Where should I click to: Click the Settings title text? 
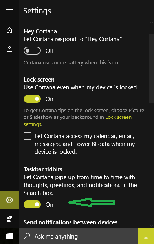37,11
